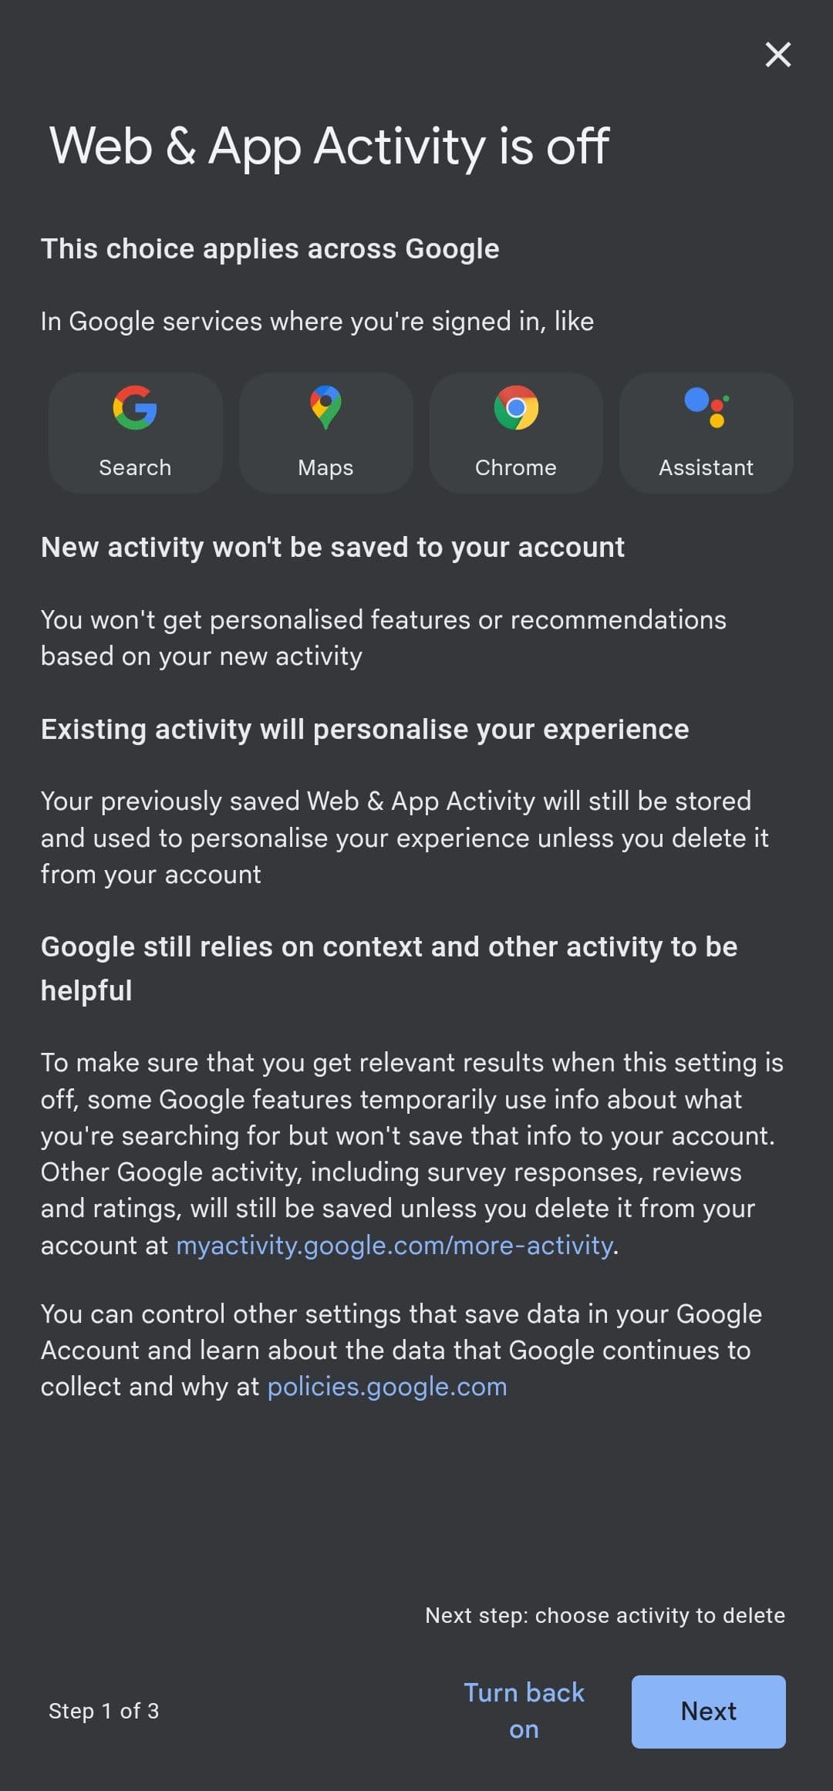Select the Maps label text
The width and height of the screenshot is (833, 1791).
click(x=325, y=467)
